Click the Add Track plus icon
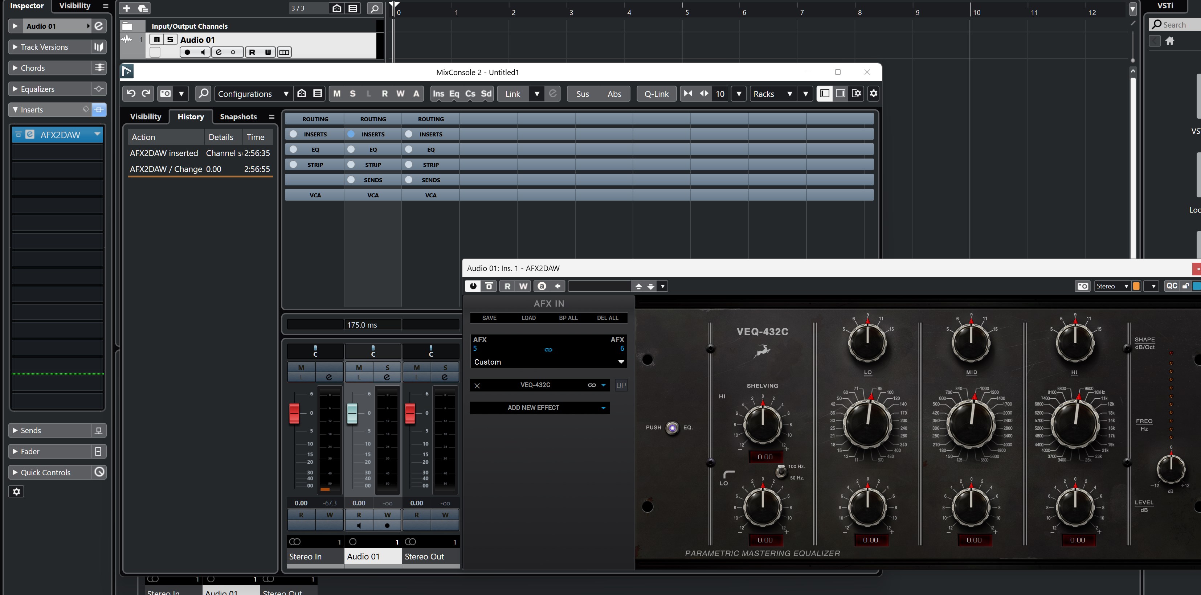Viewport: 1201px width, 595px height. pyautogui.click(x=127, y=8)
